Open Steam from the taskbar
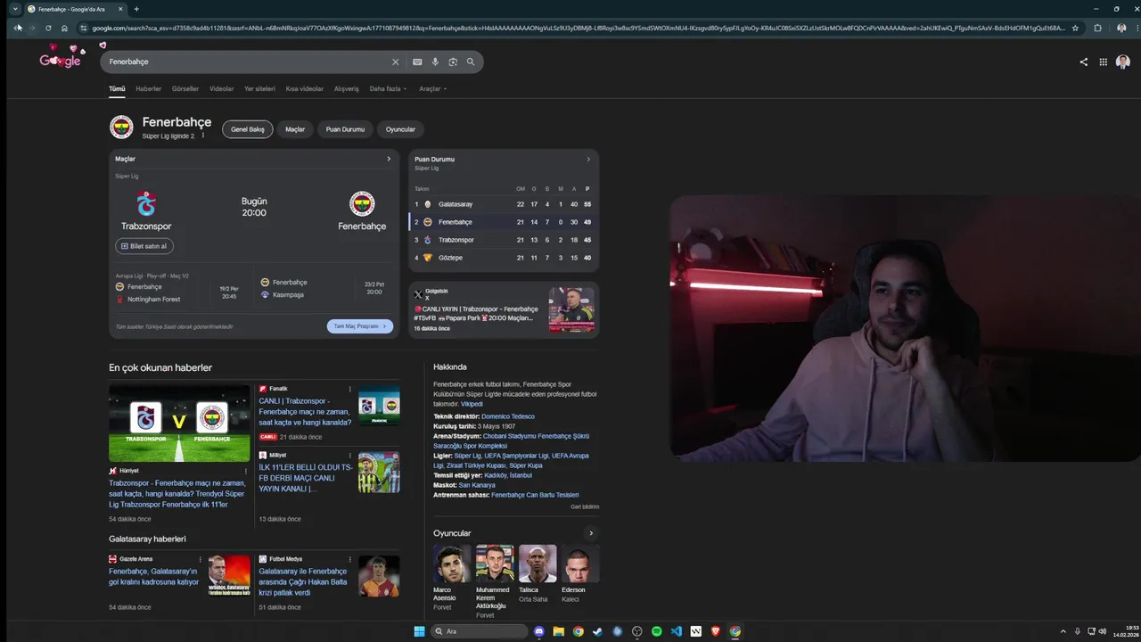Viewport: 1141px width, 642px height. coord(598,631)
